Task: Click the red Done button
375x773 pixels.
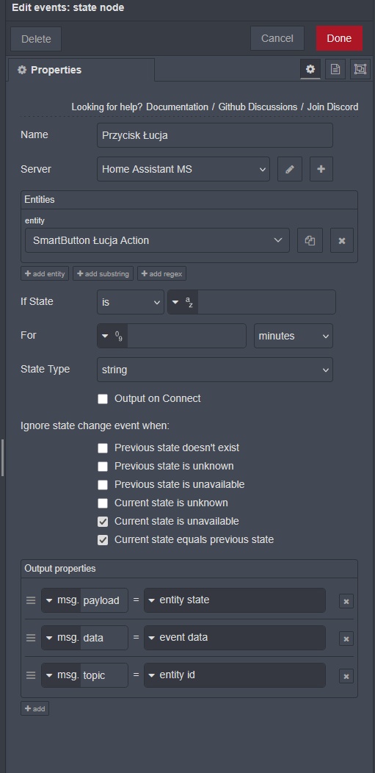Action: [339, 38]
